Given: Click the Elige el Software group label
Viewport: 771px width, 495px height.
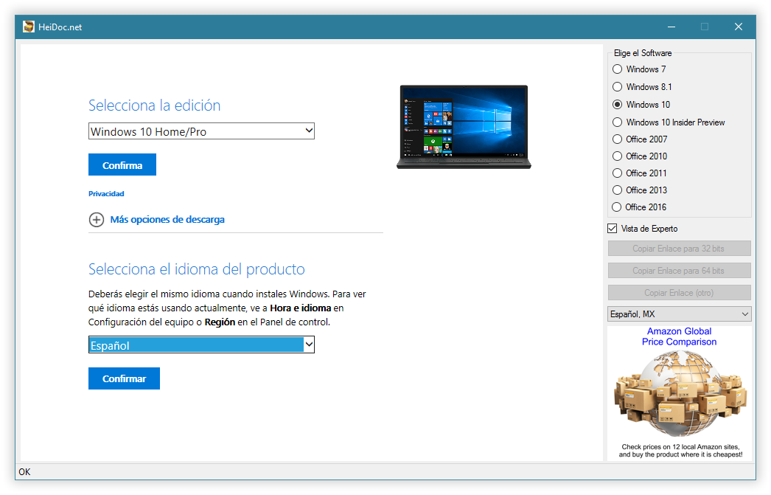Looking at the screenshot, I should pyautogui.click(x=643, y=53).
